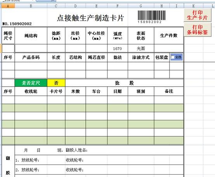Click the cell after 1、放线轮号
The height and width of the screenshot is (177, 215).
click(x=56, y=160)
